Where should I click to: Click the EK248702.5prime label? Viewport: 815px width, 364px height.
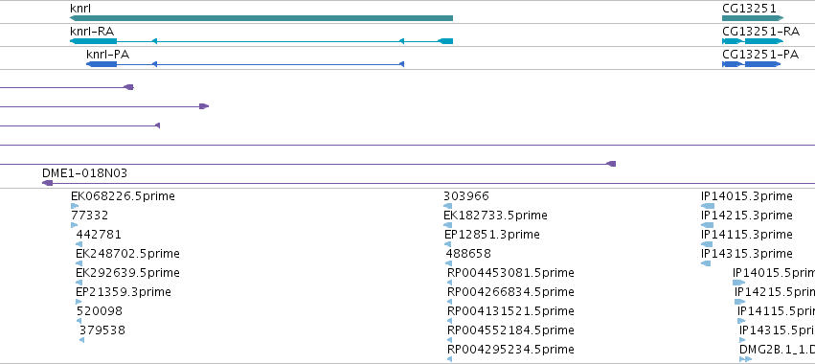pyautogui.click(x=127, y=254)
